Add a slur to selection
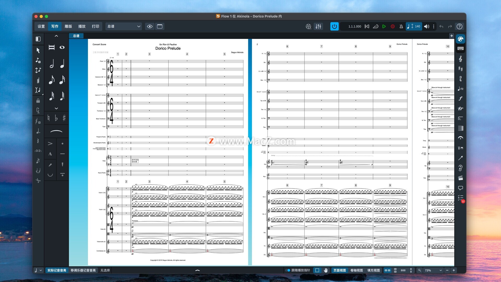 (56, 131)
